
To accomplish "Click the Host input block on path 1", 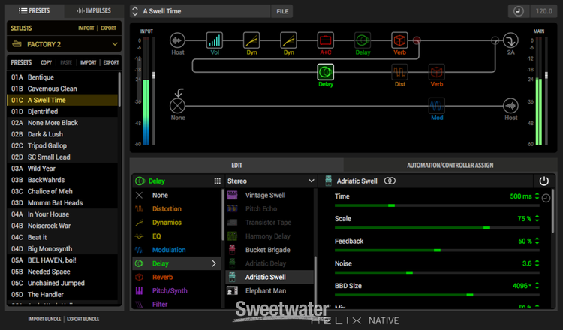I will 177,40.
